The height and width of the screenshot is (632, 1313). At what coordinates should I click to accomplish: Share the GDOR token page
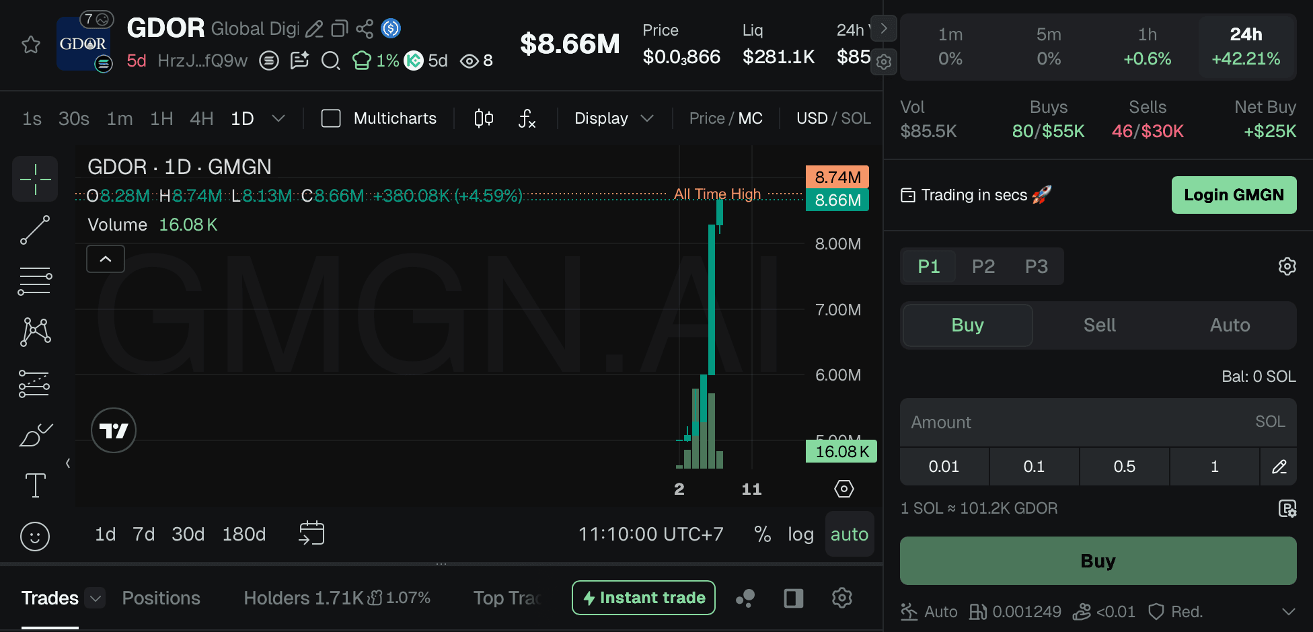pyautogui.click(x=365, y=29)
